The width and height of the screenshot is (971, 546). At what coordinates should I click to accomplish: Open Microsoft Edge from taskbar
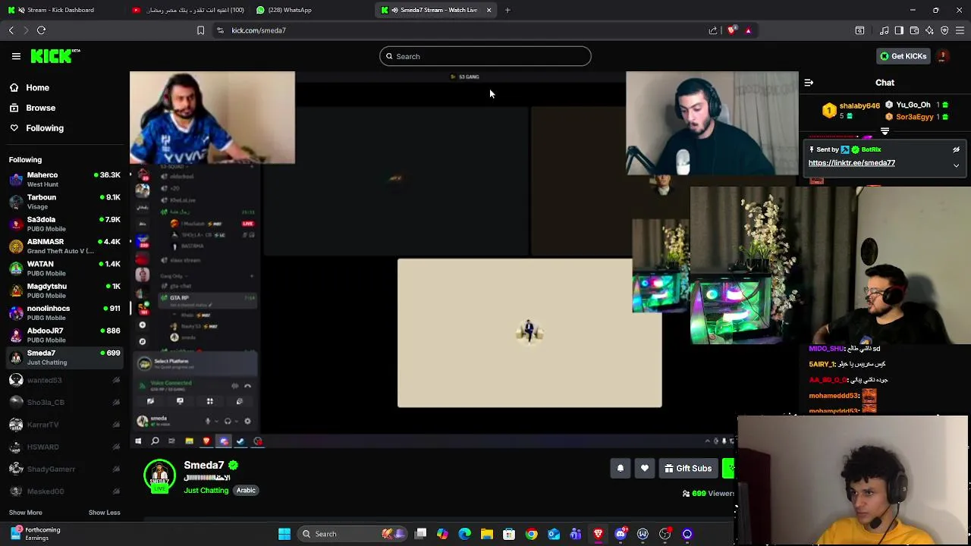464,534
